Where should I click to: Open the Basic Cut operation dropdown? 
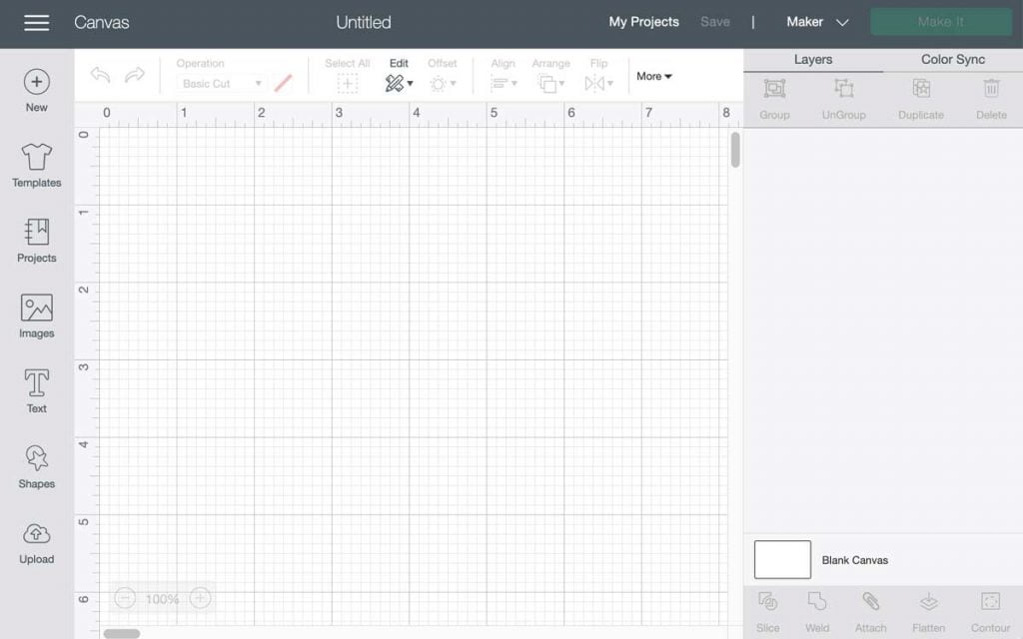[x=221, y=84]
